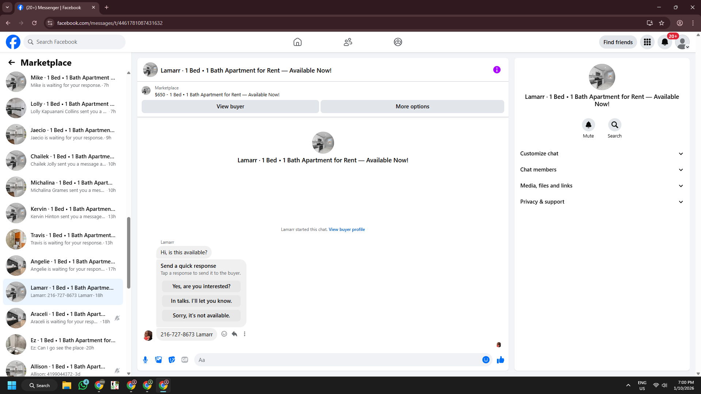Reply to the 216-727-8673 Lamarr message
Viewport: 701px width, 394px height.
pyautogui.click(x=234, y=334)
